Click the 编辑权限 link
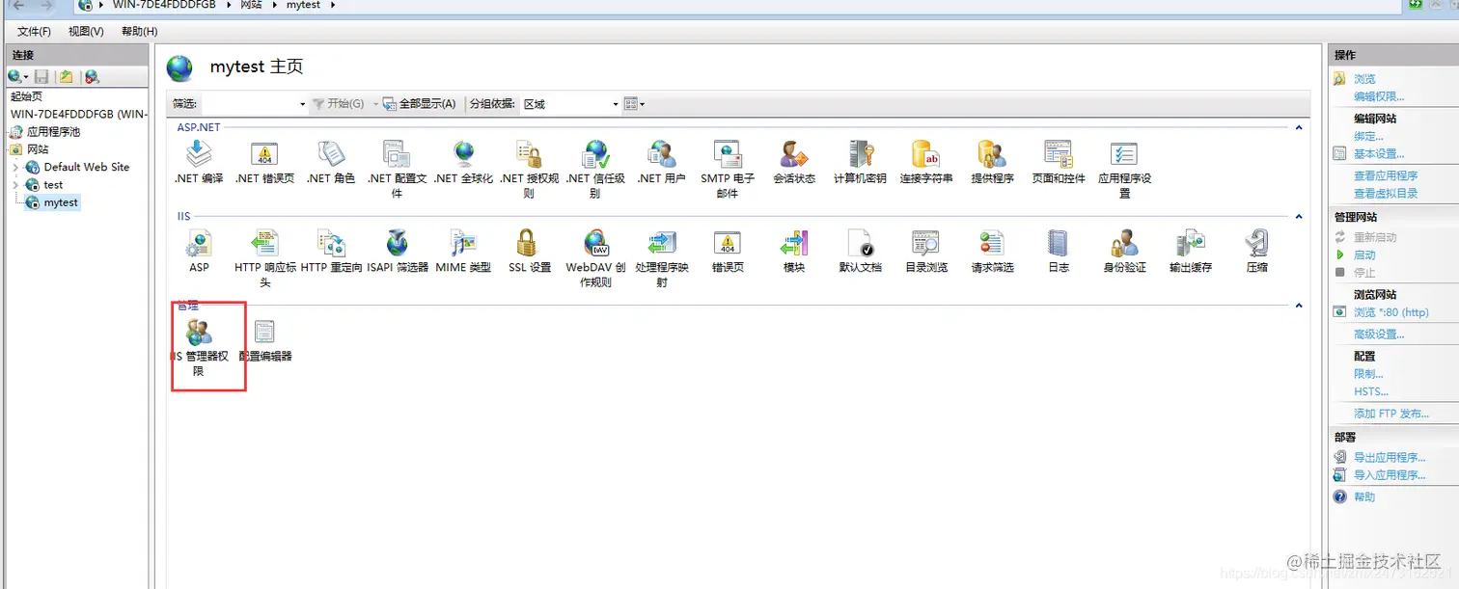Viewport: 1459px width, 589px height. [1379, 96]
